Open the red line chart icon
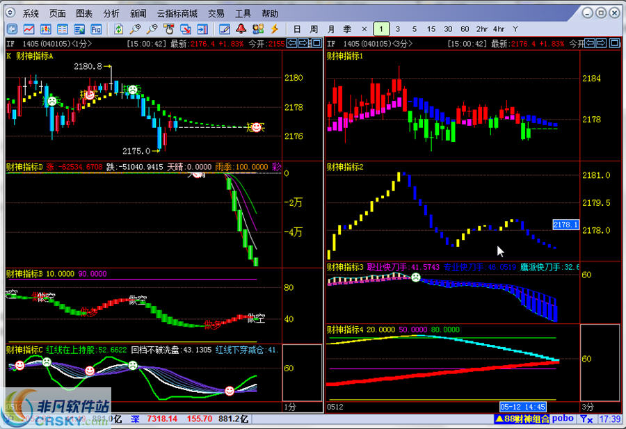The height and width of the screenshot is (429, 626). (x=29, y=29)
